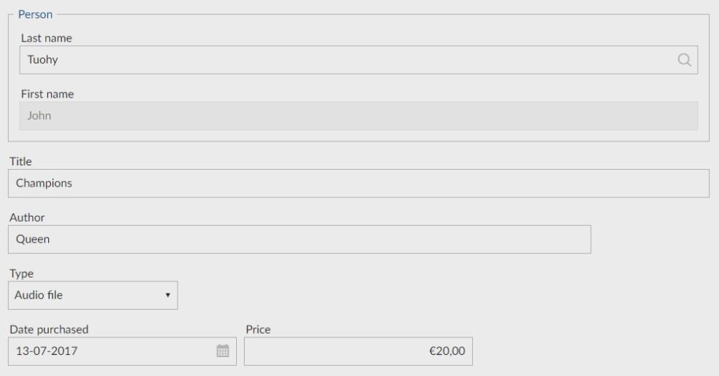The height and width of the screenshot is (376, 719).
Task: Click the search magnifier in Last name field
Action: pyautogui.click(x=684, y=60)
